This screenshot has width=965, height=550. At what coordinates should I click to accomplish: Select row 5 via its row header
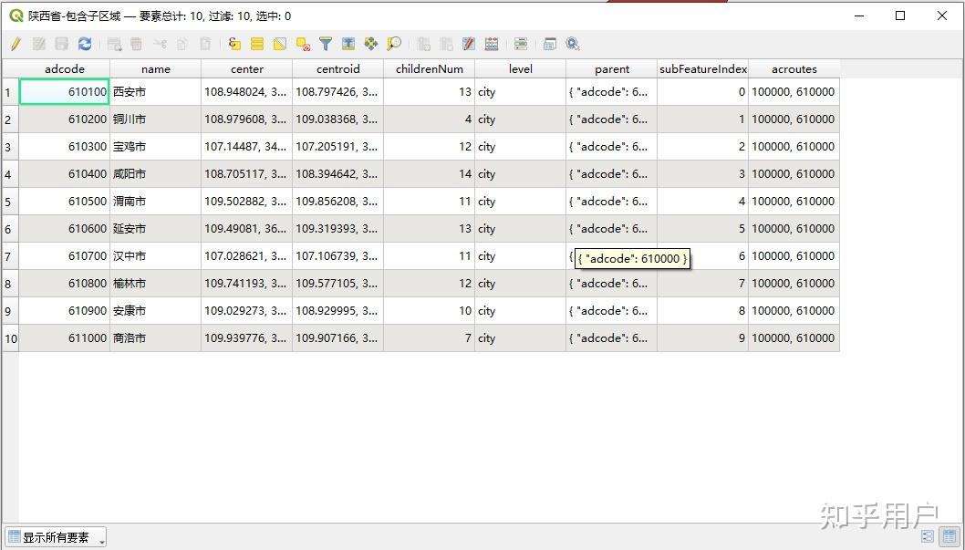pyautogui.click(x=10, y=202)
